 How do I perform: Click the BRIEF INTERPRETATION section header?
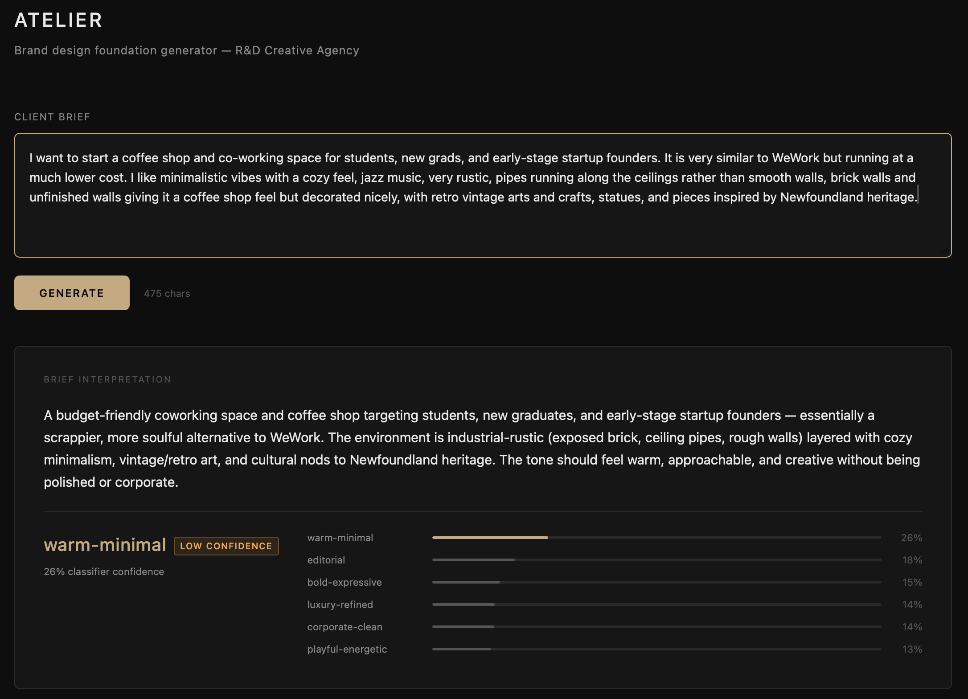107,379
